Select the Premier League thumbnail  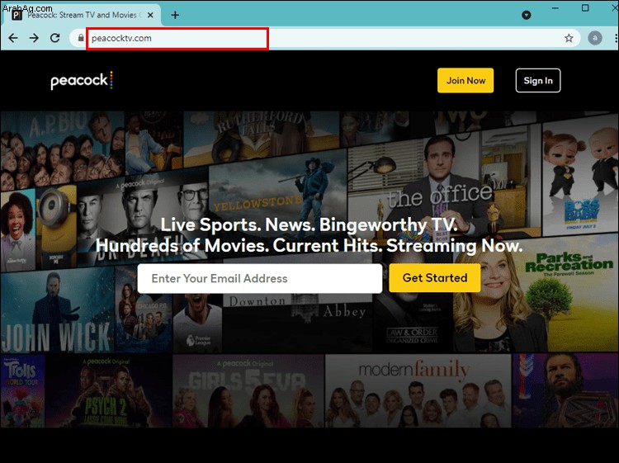[x=197, y=324]
